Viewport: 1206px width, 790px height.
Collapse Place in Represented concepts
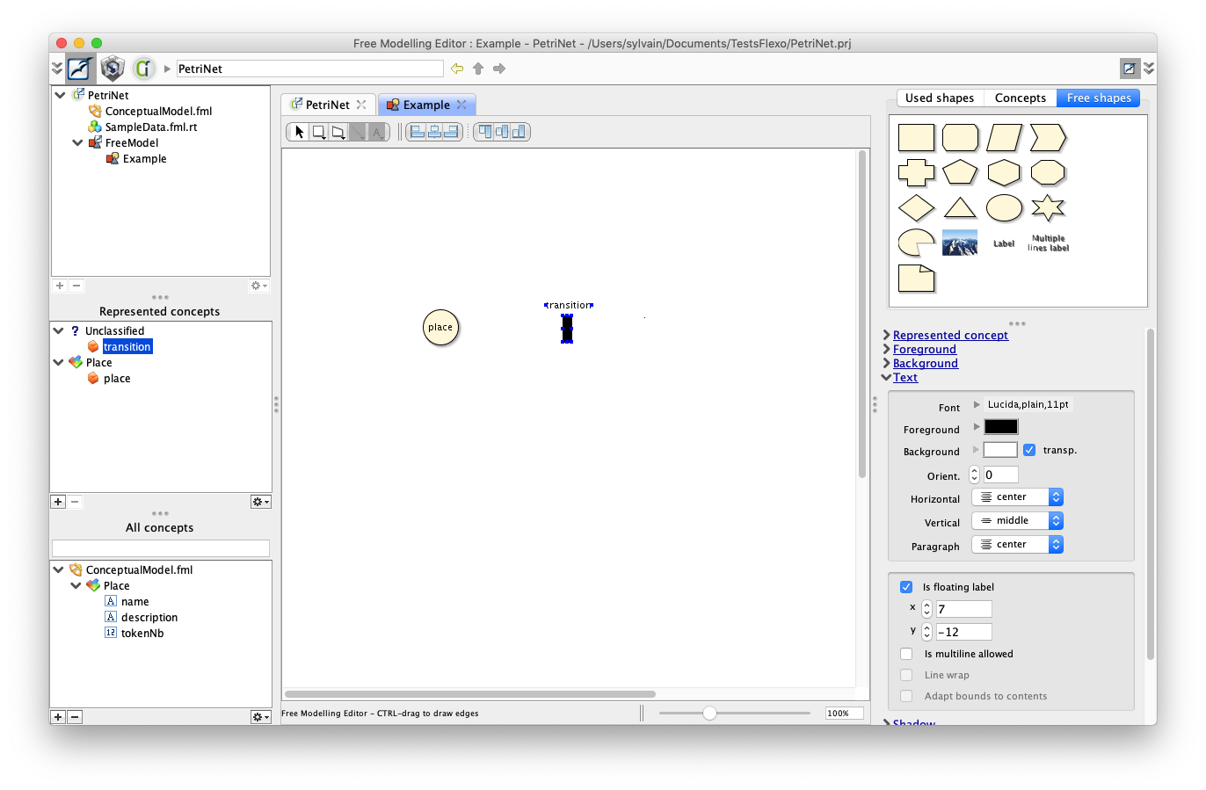coord(58,363)
